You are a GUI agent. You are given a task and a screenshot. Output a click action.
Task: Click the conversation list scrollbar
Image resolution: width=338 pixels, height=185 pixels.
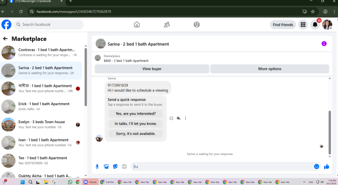coord(86,77)
